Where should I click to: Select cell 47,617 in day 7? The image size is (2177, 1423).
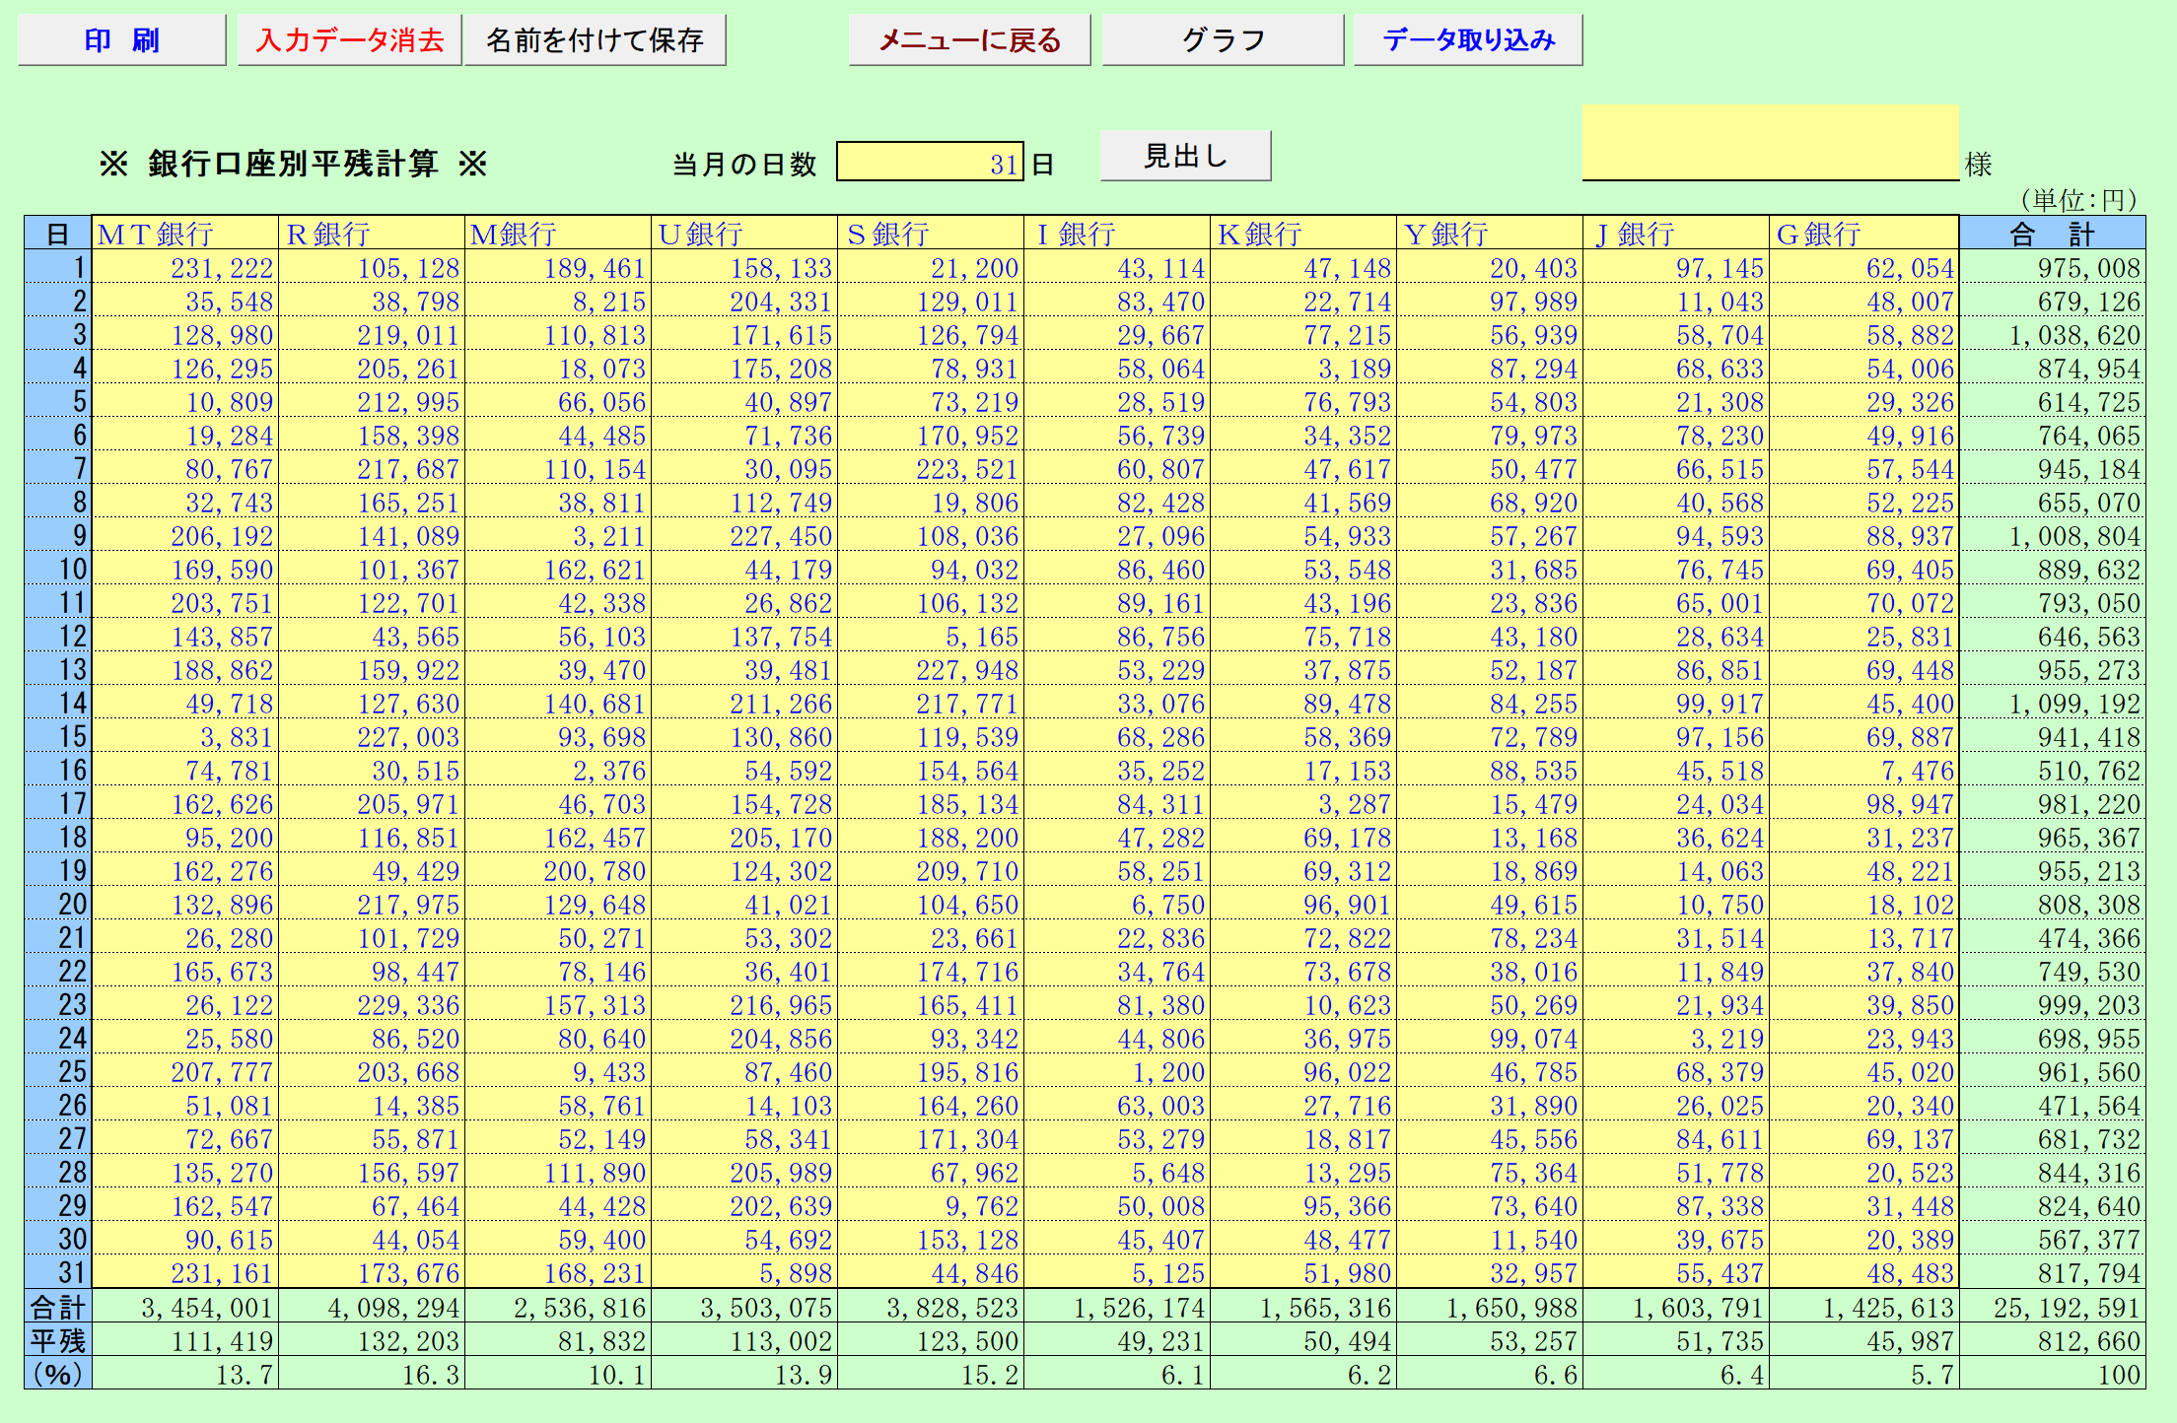[1303, 468]
